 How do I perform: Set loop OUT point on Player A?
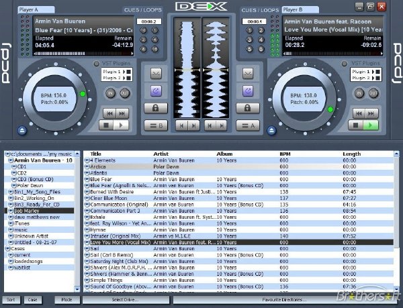(x=125, y=93)
